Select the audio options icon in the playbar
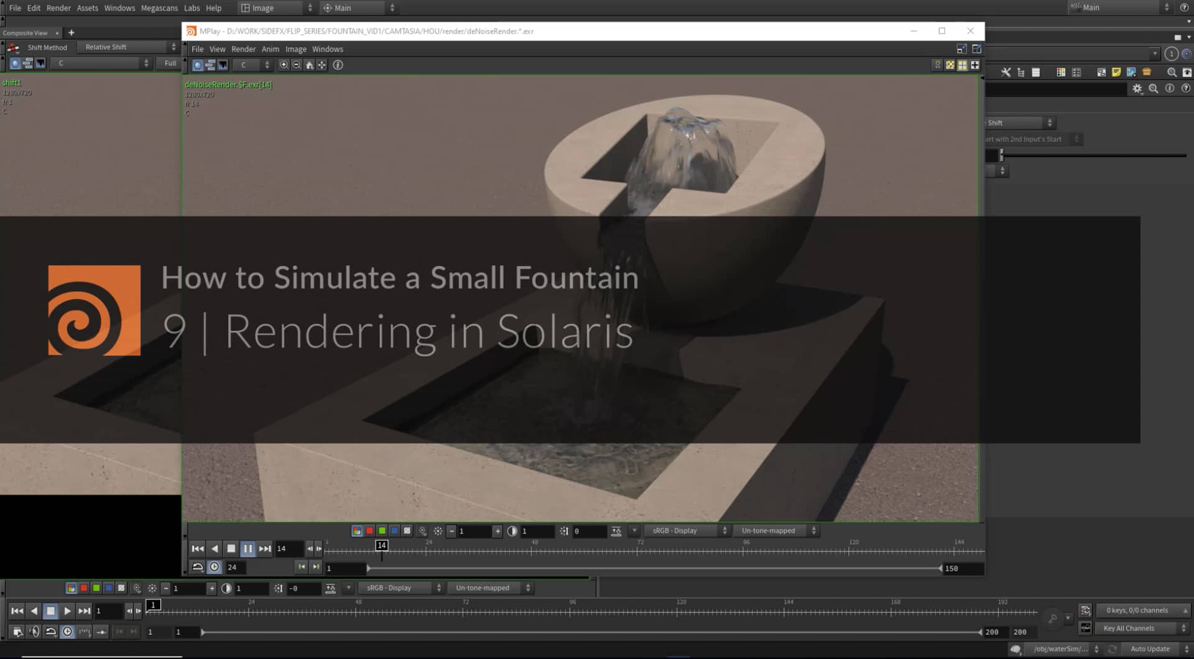1194x659 pixels. click(x=34, y=632)
